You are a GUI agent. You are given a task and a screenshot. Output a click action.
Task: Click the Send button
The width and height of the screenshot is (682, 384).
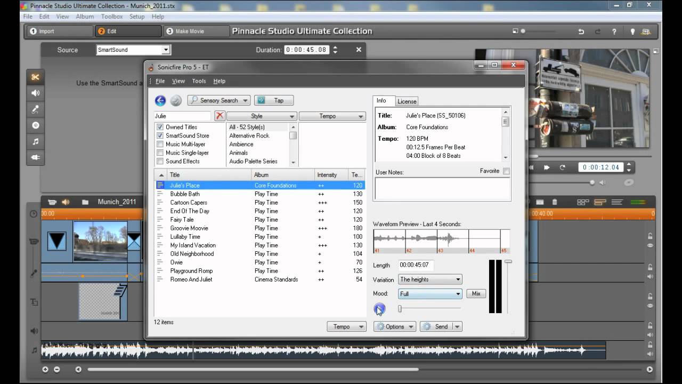coord(436,326)
